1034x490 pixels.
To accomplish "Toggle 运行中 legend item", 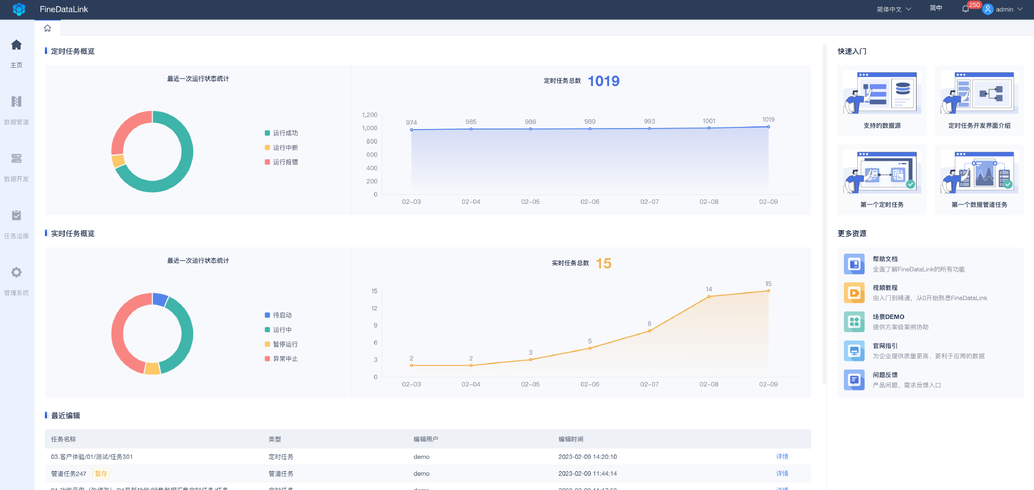I will click(x=278, y=330).
